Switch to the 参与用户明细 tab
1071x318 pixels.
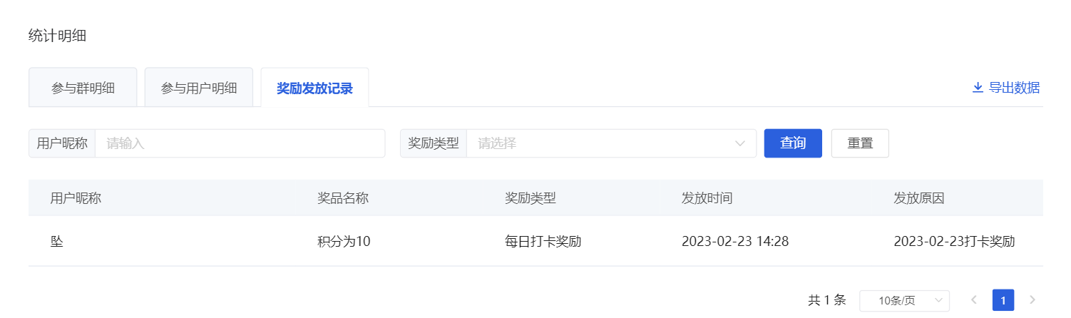(x=199, y=88)
